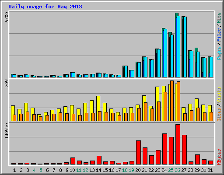Click day label 8 on the x-axis
The height and width of the screenshot is (175, 224).
tap(60, 170)
